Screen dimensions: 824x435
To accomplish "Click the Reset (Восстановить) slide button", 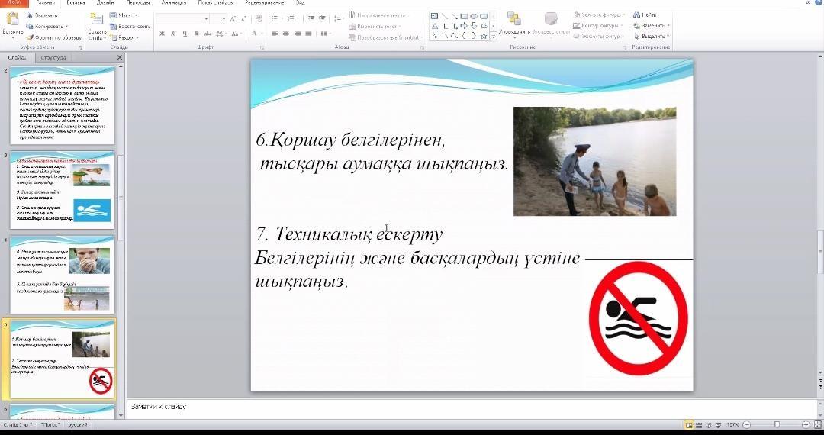I will pos(130,26).
